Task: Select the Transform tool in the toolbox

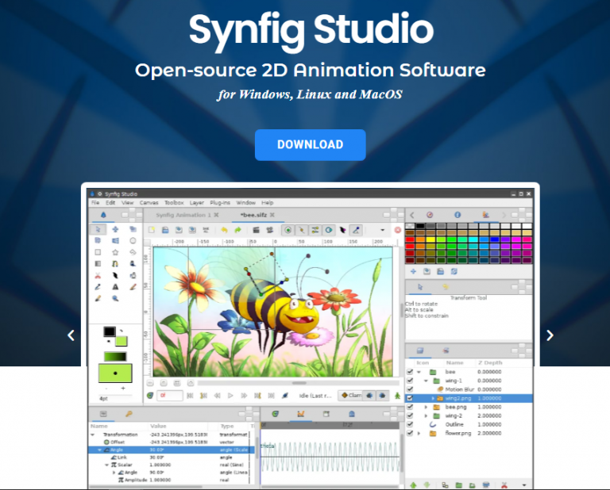Action: coord(98,229)
